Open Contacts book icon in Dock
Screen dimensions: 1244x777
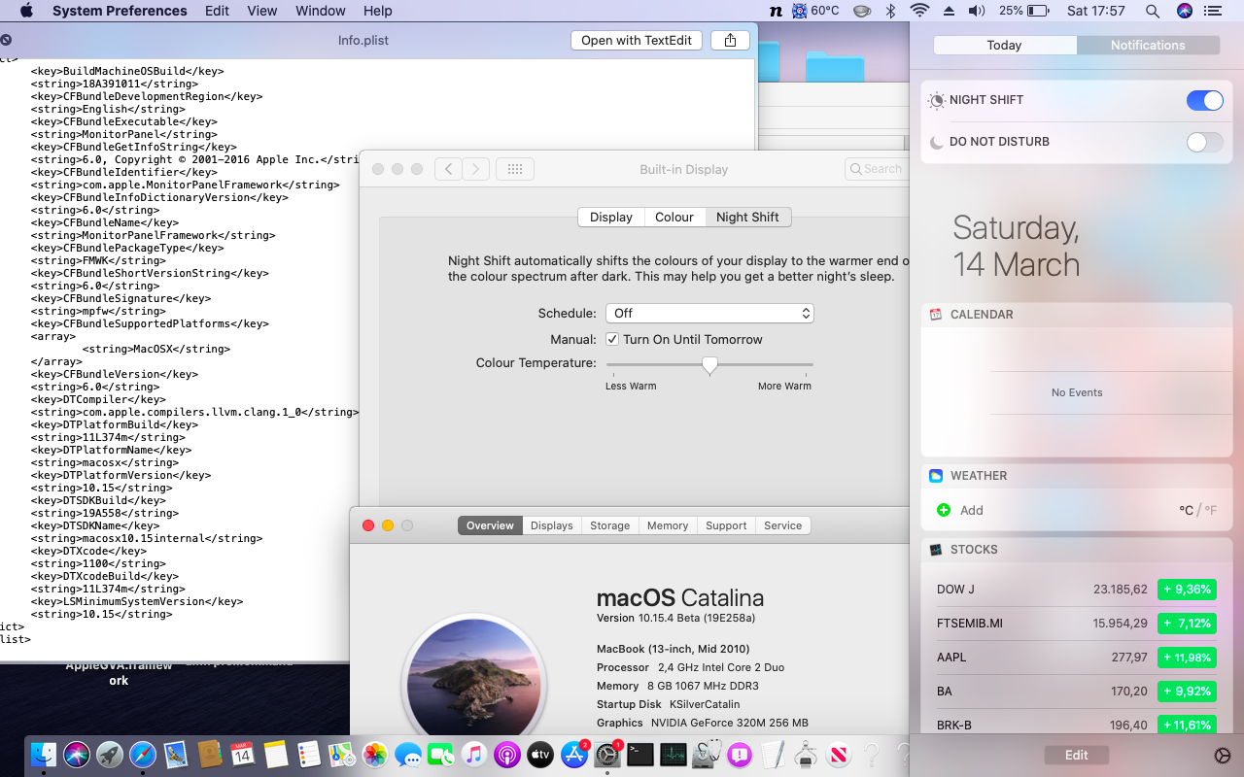(x=210, y=755)
